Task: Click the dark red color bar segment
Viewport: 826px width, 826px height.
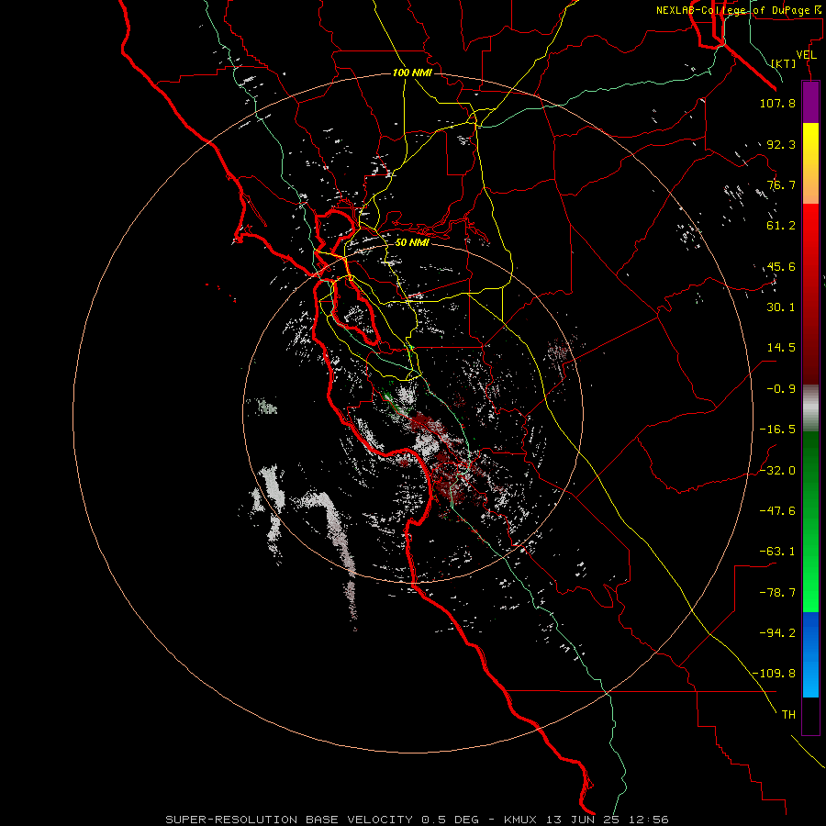Action: [810, 334]
